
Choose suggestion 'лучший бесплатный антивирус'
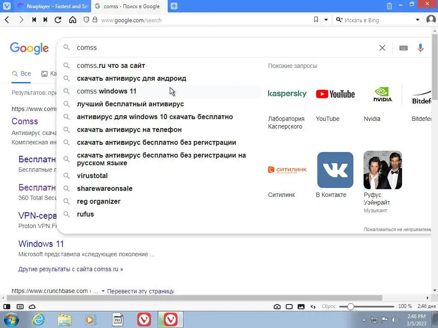pyautogui.click(x=159, y=104)
